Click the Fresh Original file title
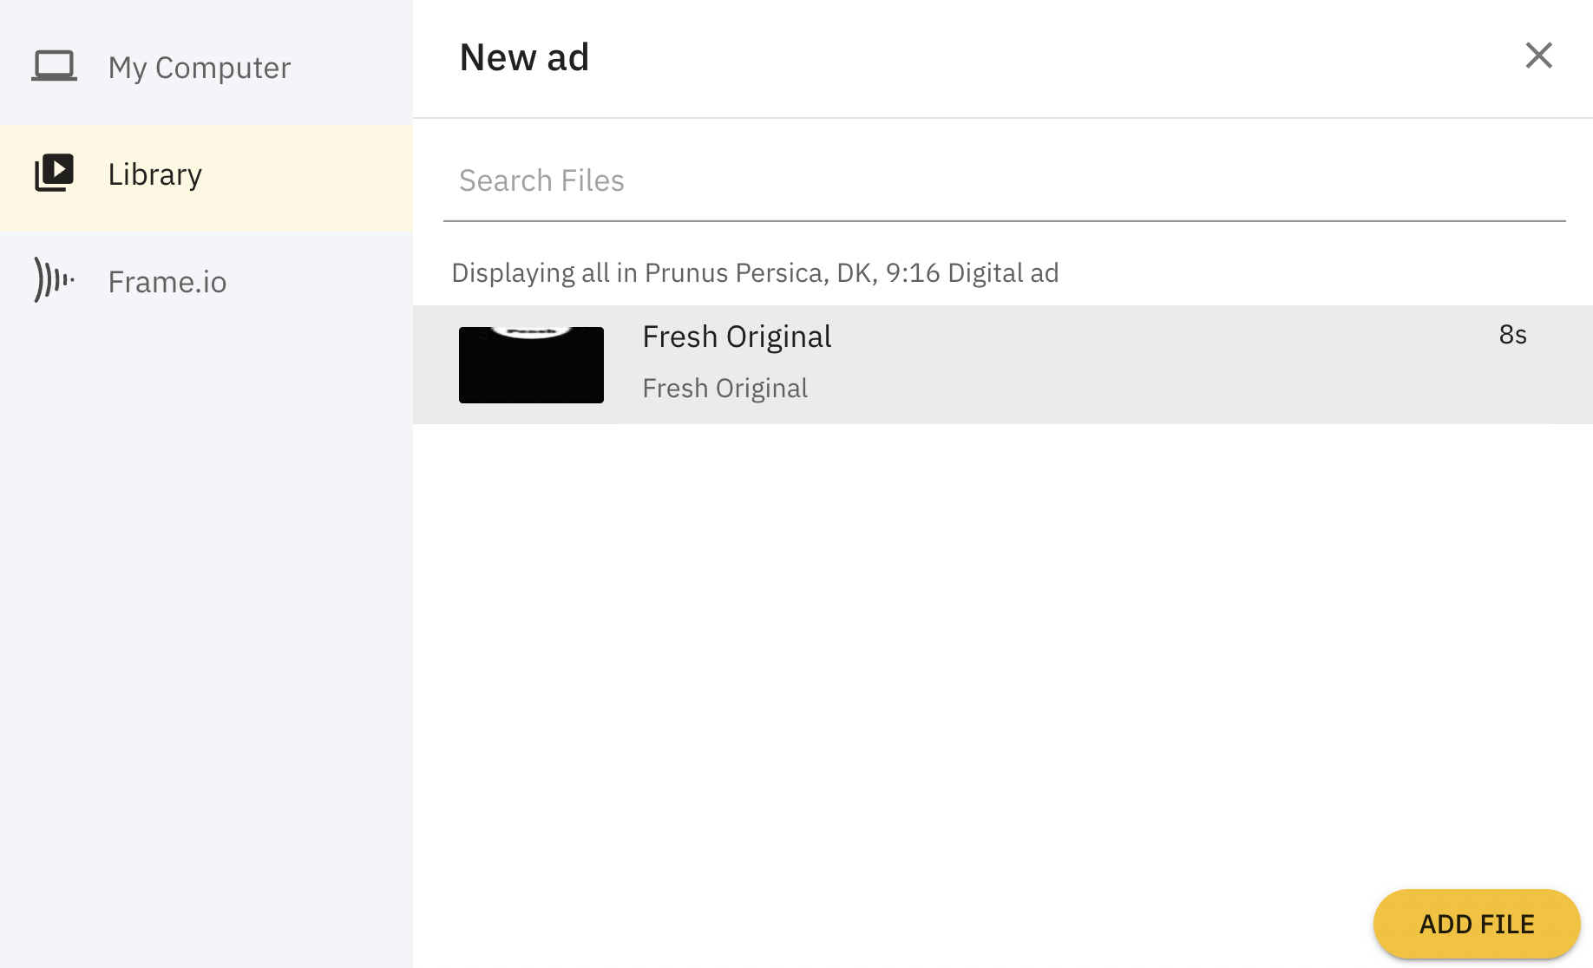 tap(737, 337)
